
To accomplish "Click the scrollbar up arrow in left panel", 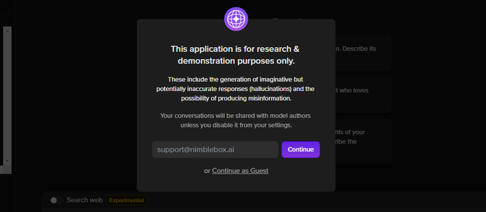I will [7, 31].
